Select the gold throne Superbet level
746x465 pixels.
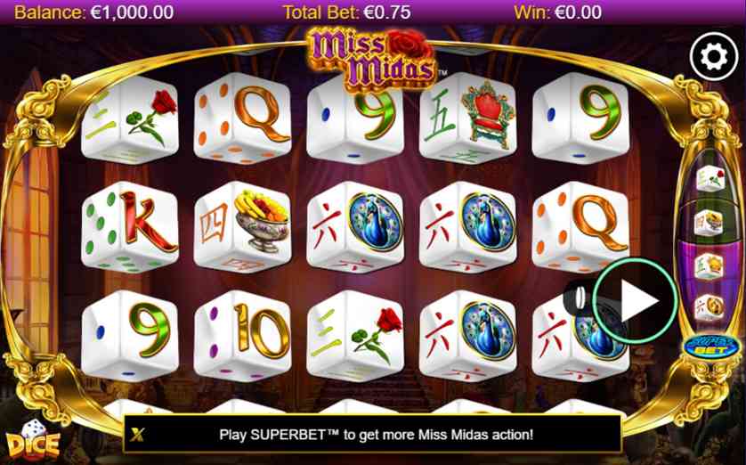(x=709, y=265)
